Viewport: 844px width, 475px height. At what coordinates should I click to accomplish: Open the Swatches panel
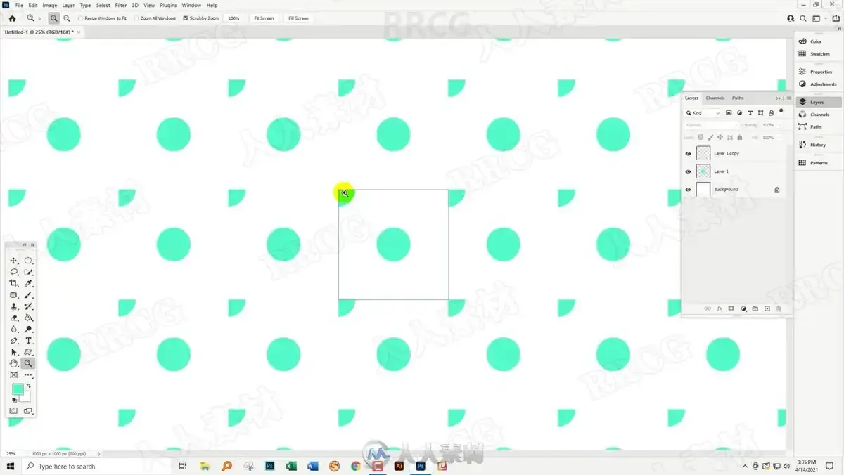click(x=819, y=53)
